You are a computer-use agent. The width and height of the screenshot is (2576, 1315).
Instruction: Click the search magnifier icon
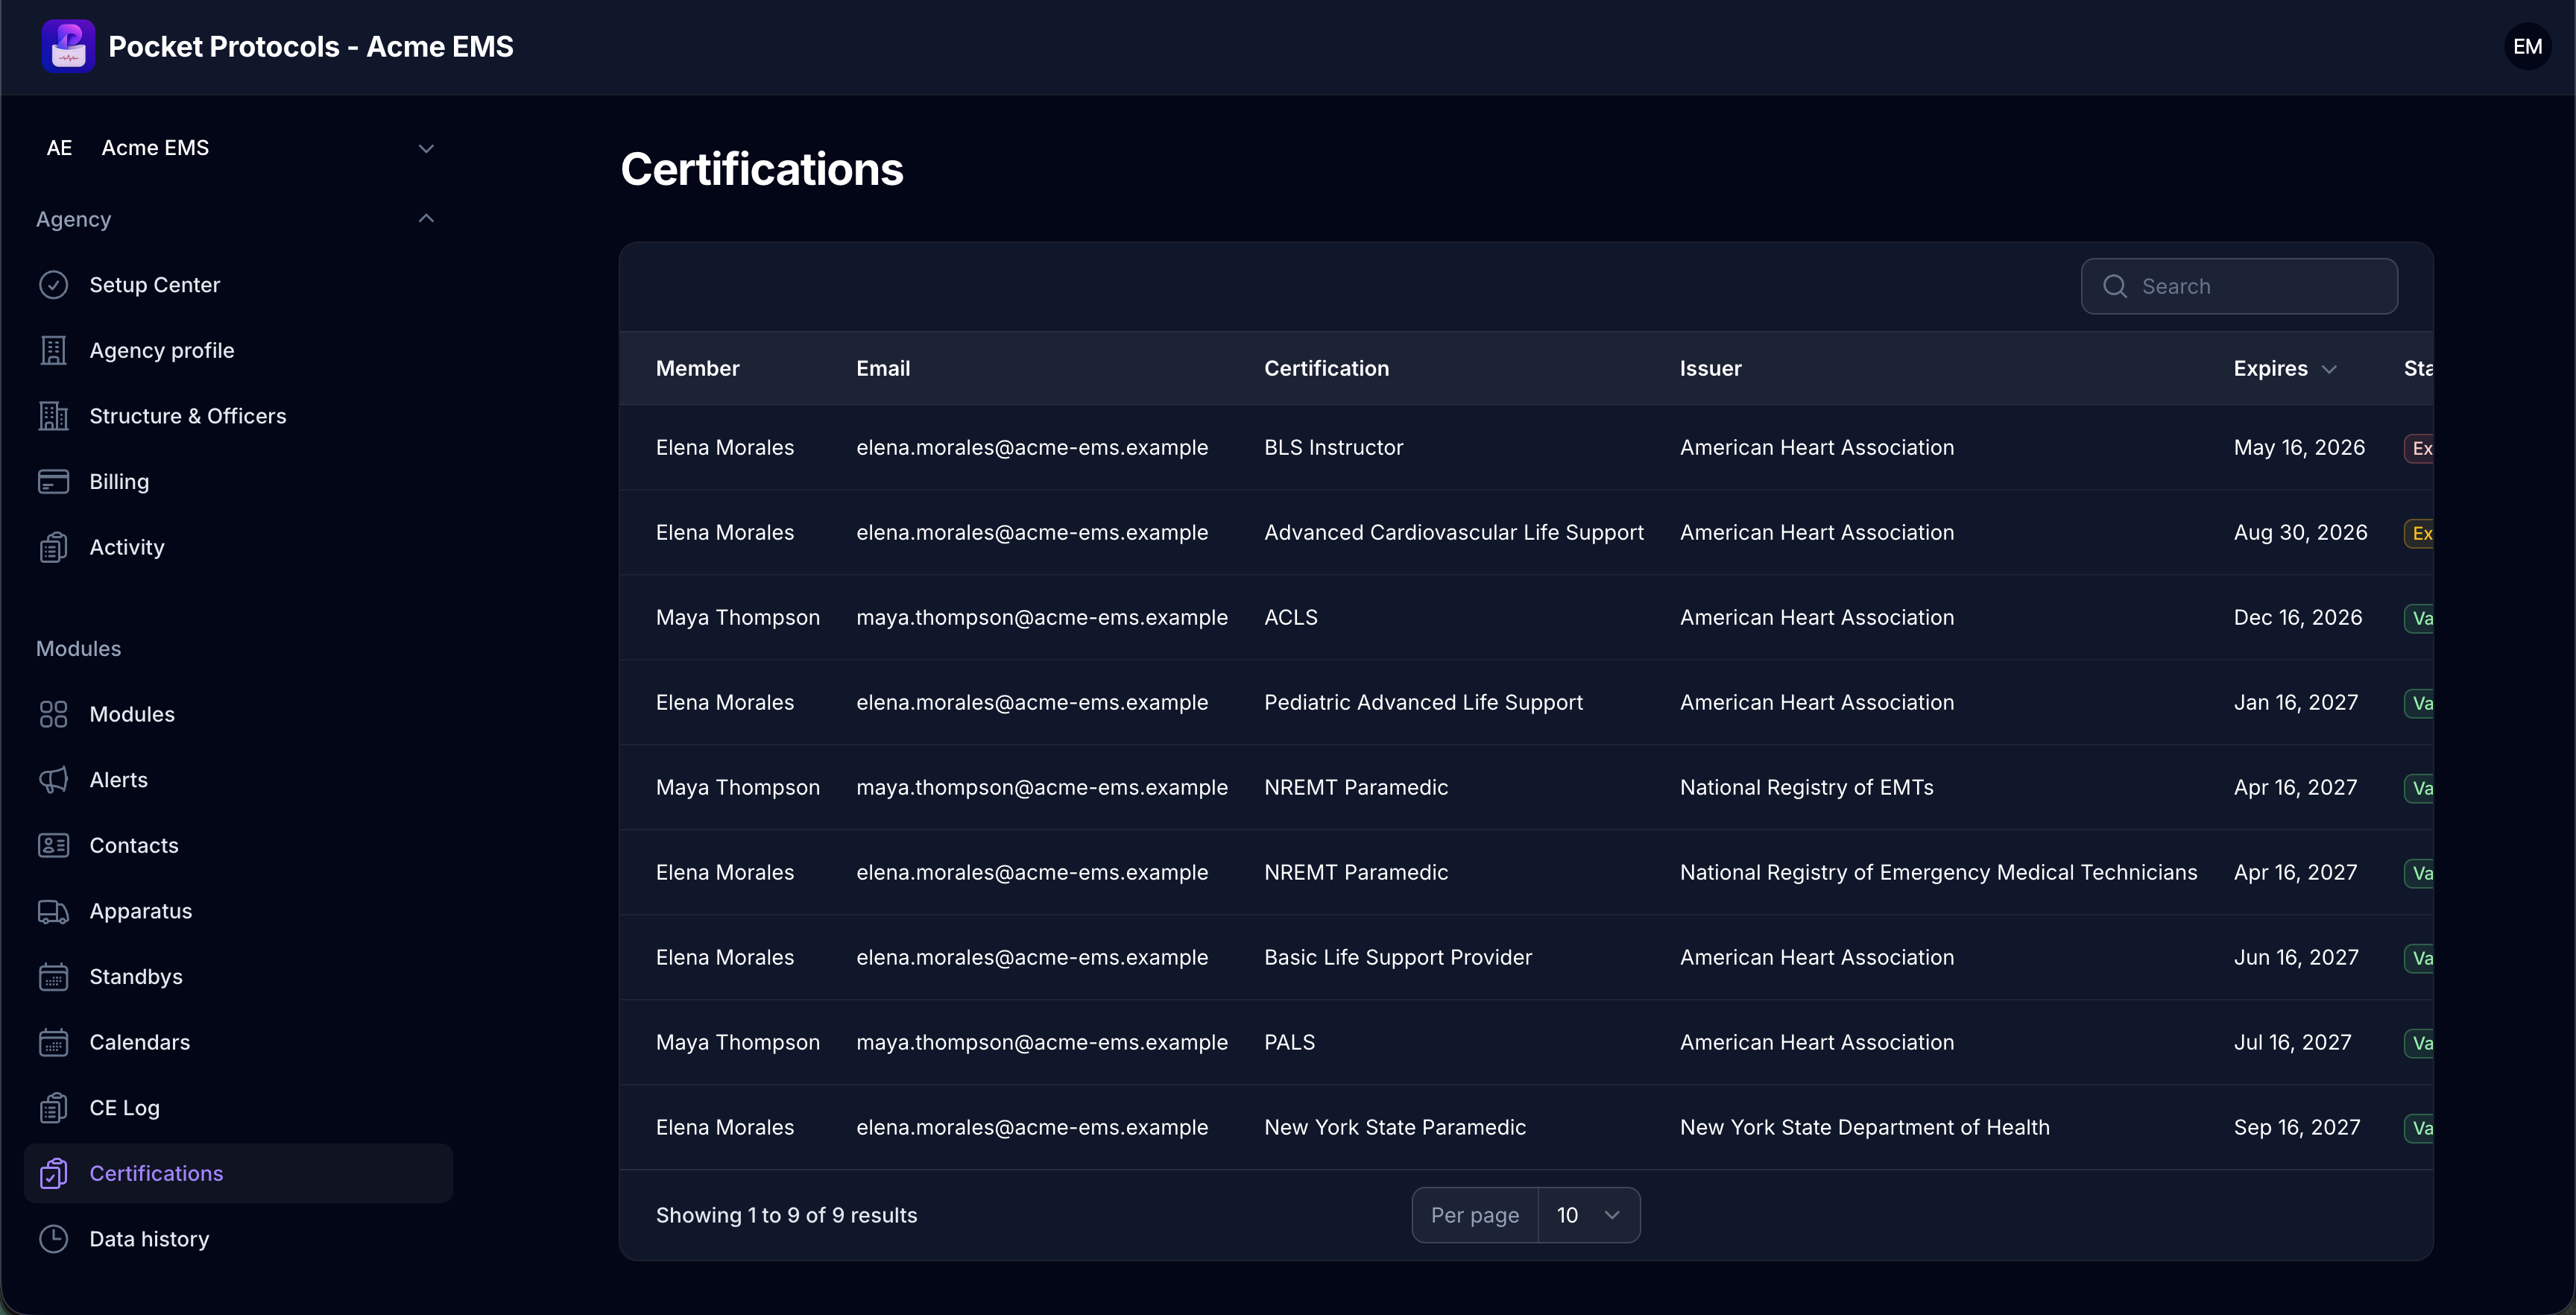click(x=2115, y=286)
